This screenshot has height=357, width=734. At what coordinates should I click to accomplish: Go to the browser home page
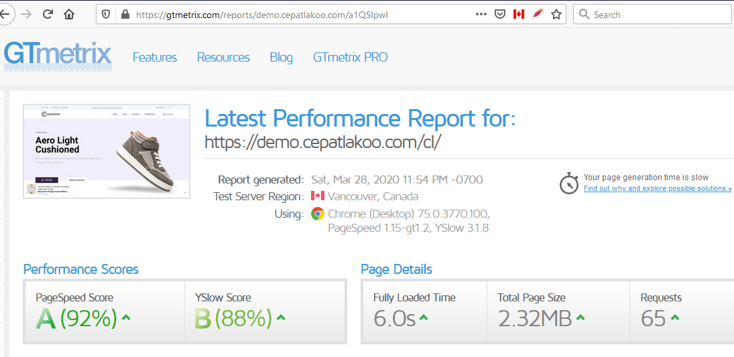(x=69, y=14)
